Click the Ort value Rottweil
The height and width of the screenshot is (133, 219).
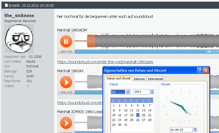[x=32, y=66]
